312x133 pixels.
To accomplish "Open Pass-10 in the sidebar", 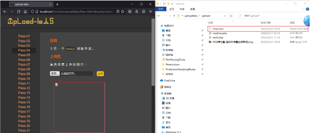I will click(24, 79).
